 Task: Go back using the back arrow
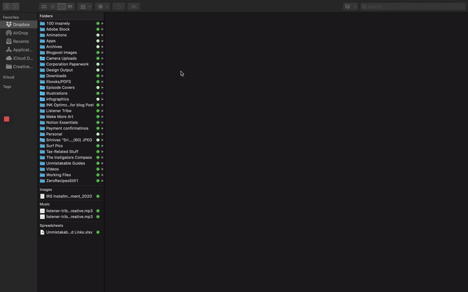tap(6, 6)
